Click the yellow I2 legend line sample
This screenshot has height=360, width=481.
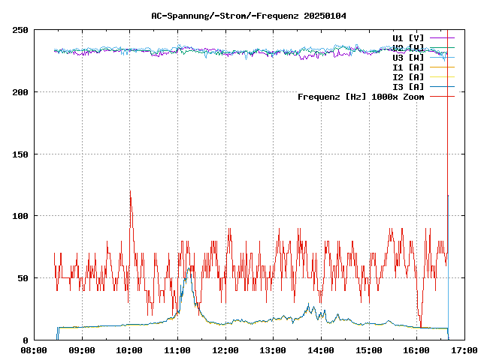click(x=442, y=76)
